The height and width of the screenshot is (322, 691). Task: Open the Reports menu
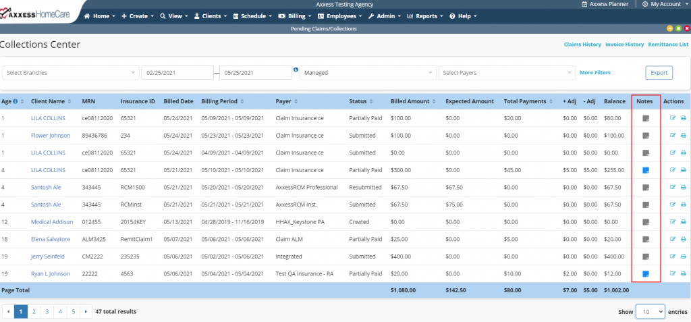coord(425,16)
